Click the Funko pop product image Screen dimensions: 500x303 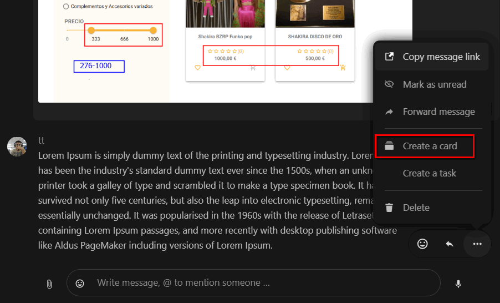pos(225,13)
